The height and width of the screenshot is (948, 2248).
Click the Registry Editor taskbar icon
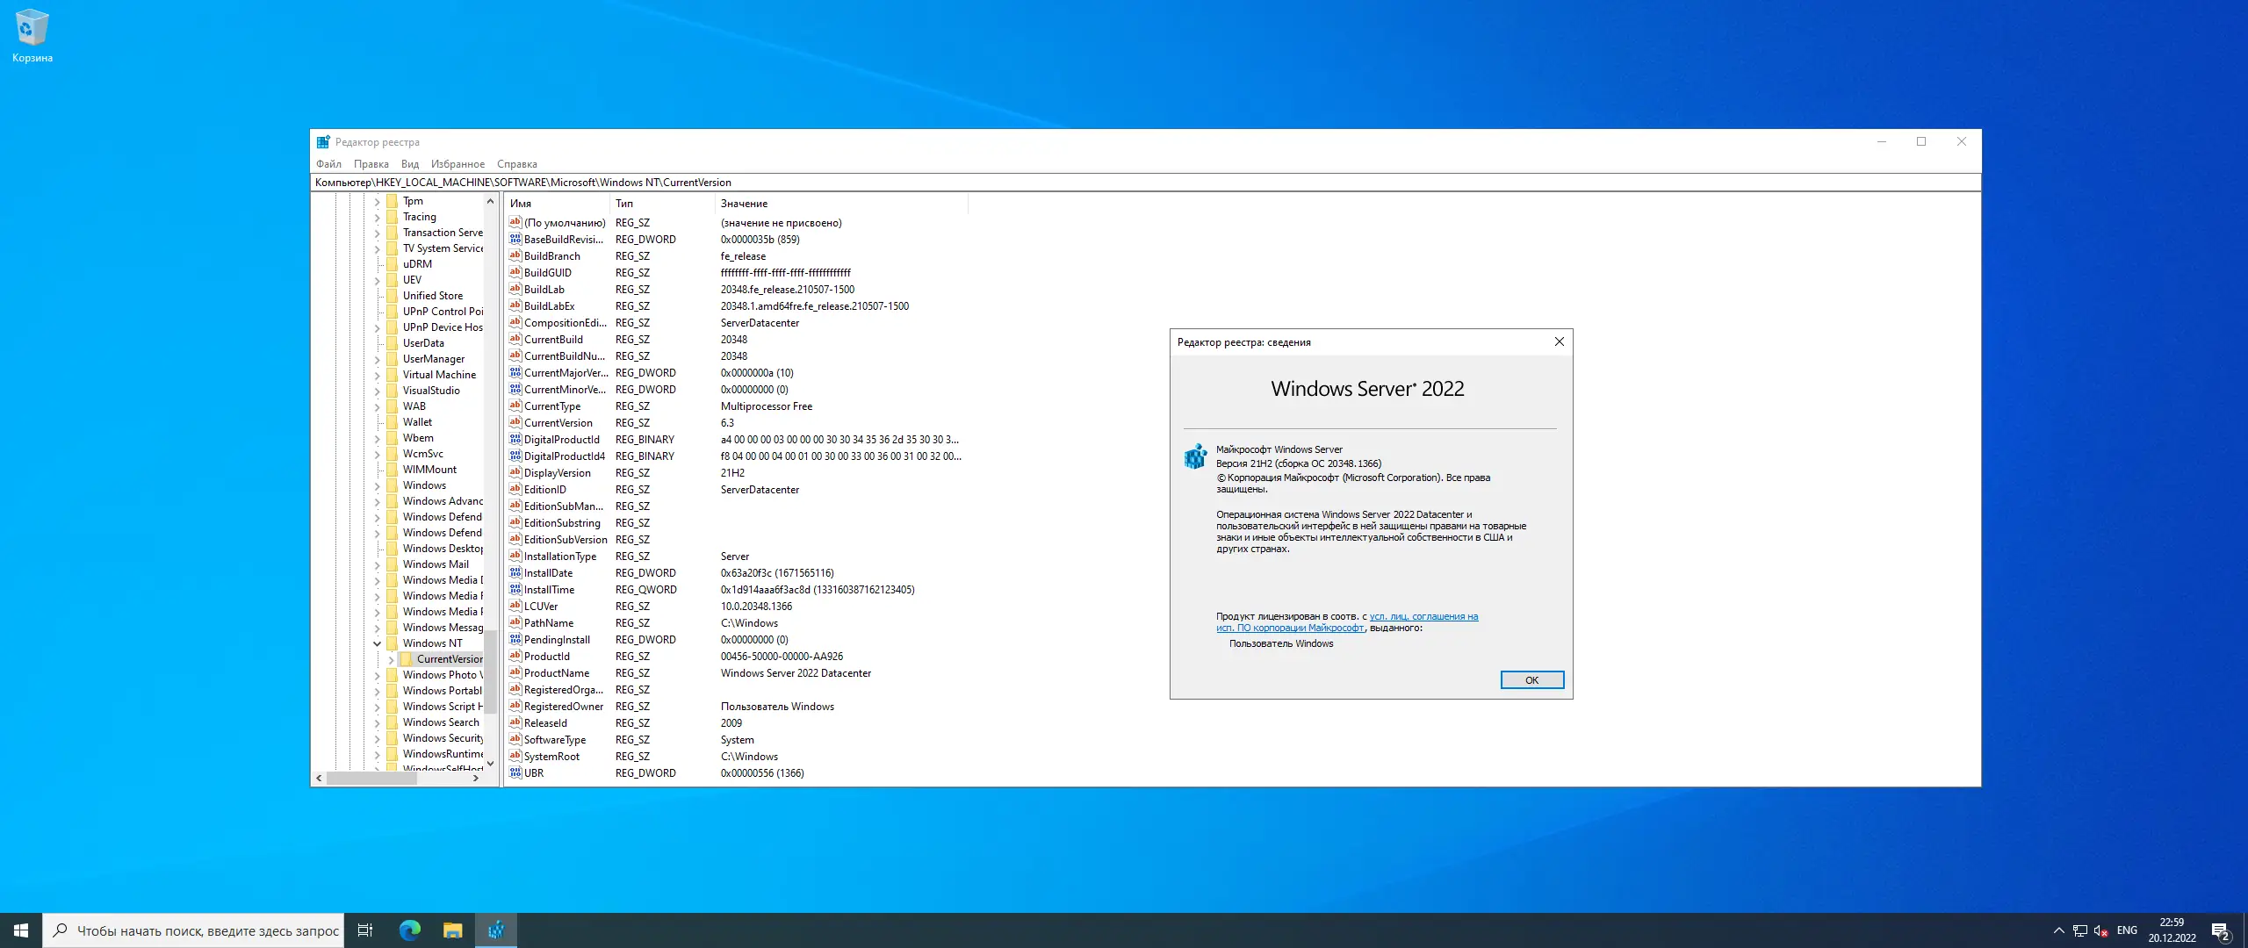pyautogui.click(x=496, y=930)
